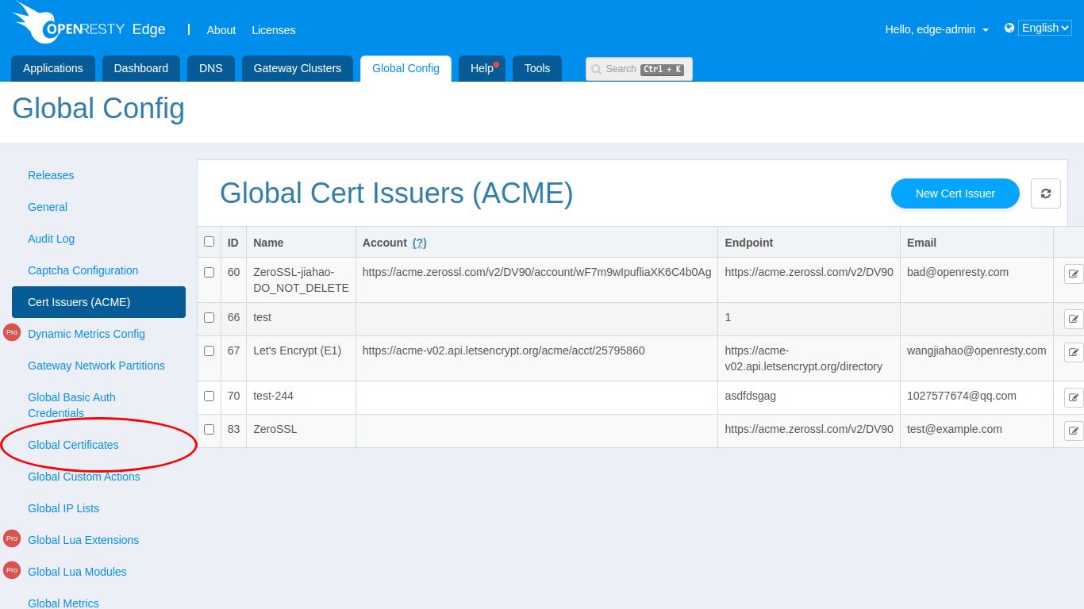The image size is (1084, 609).
Task: Check the box for ID 60
Action: 209,272
